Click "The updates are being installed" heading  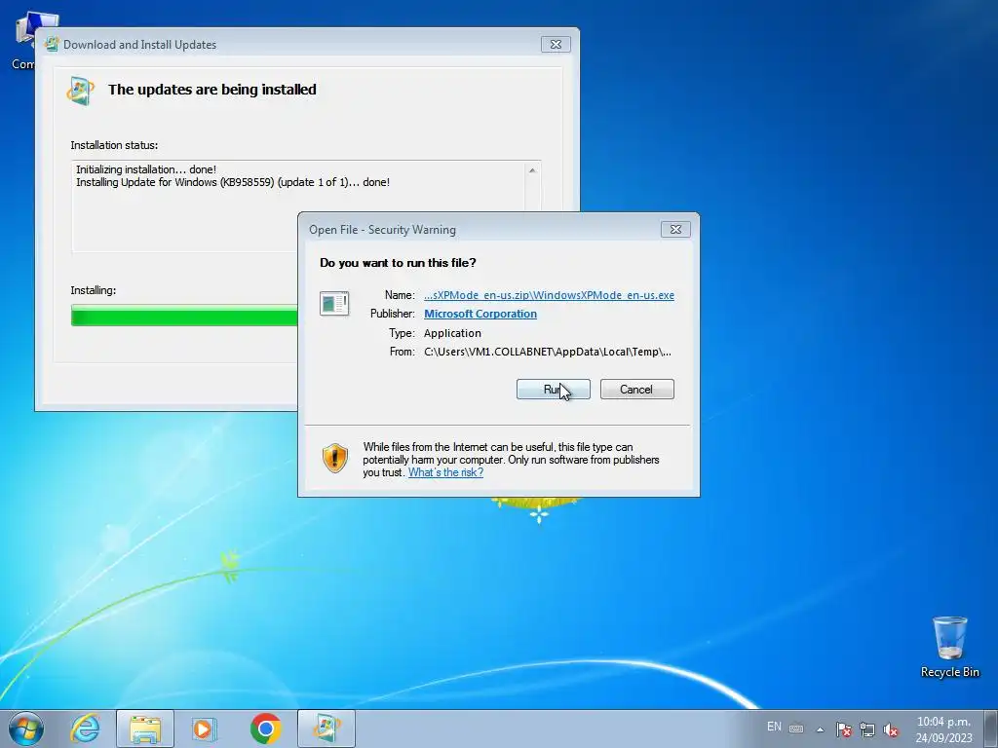click(211, 90)
